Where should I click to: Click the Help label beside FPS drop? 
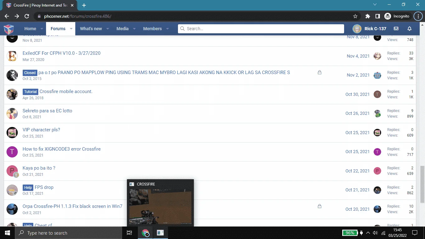pyautogui.click(x=28, y=188)
